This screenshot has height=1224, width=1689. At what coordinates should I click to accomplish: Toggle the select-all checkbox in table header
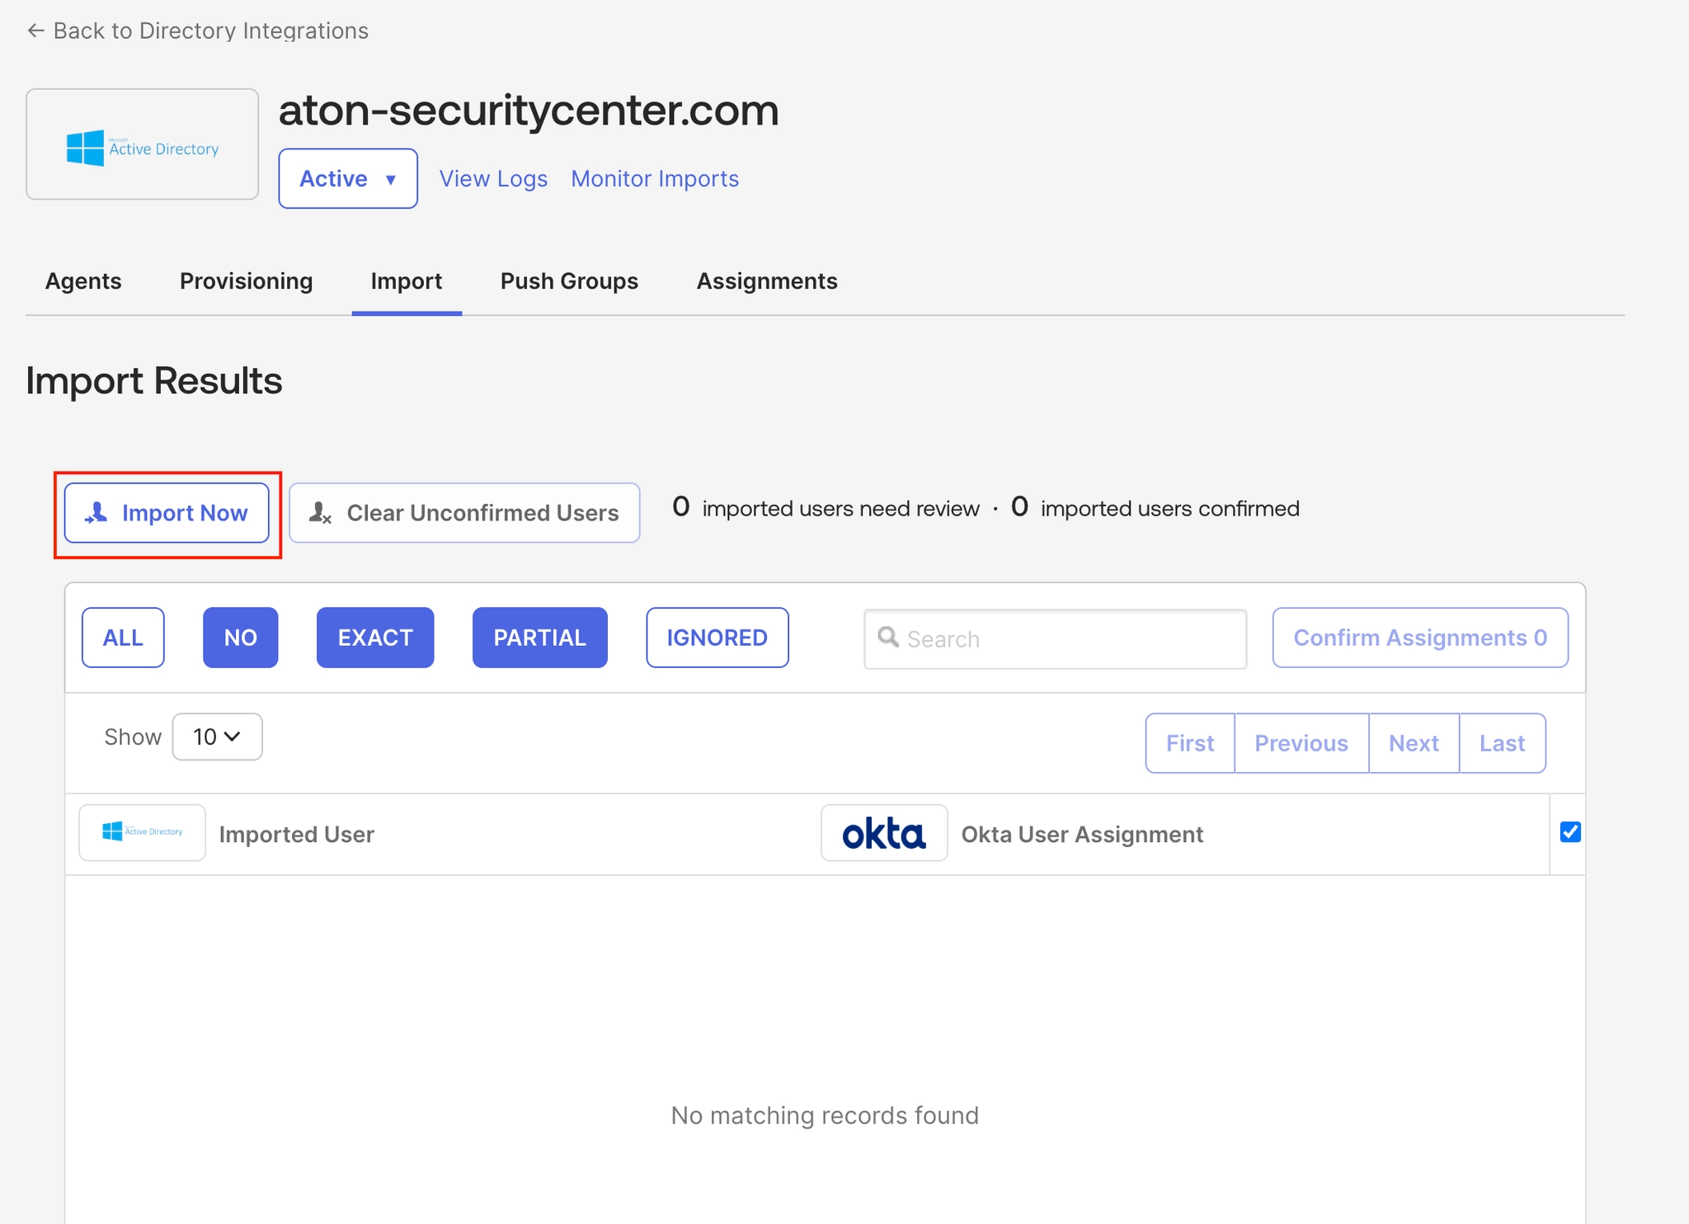pyautogui.click(x=1570, y=832)
